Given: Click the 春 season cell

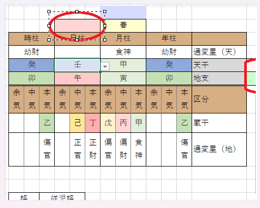Looking at the screenshot, I should pyautogui.click(x=123, y=26).
